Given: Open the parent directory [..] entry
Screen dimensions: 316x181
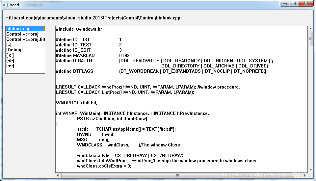Looking at the screenshot, I should [x=25, y=44].
